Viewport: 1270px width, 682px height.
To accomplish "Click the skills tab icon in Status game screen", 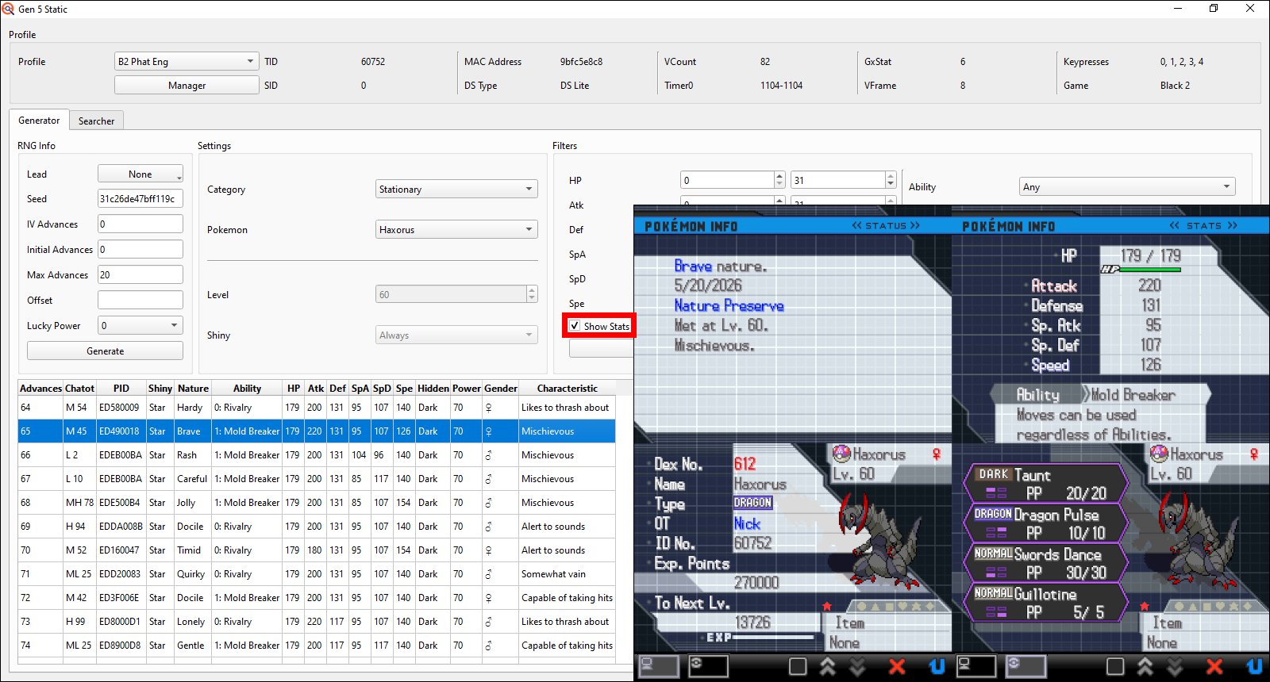I will [708, 666].
